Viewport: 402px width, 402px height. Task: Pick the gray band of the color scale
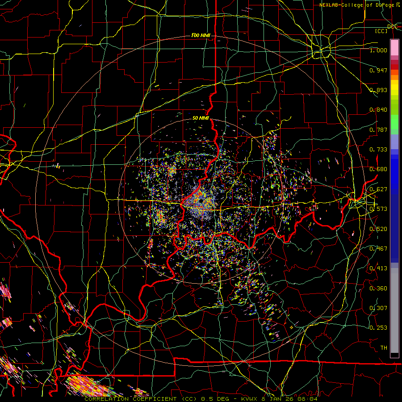[394, 310]
